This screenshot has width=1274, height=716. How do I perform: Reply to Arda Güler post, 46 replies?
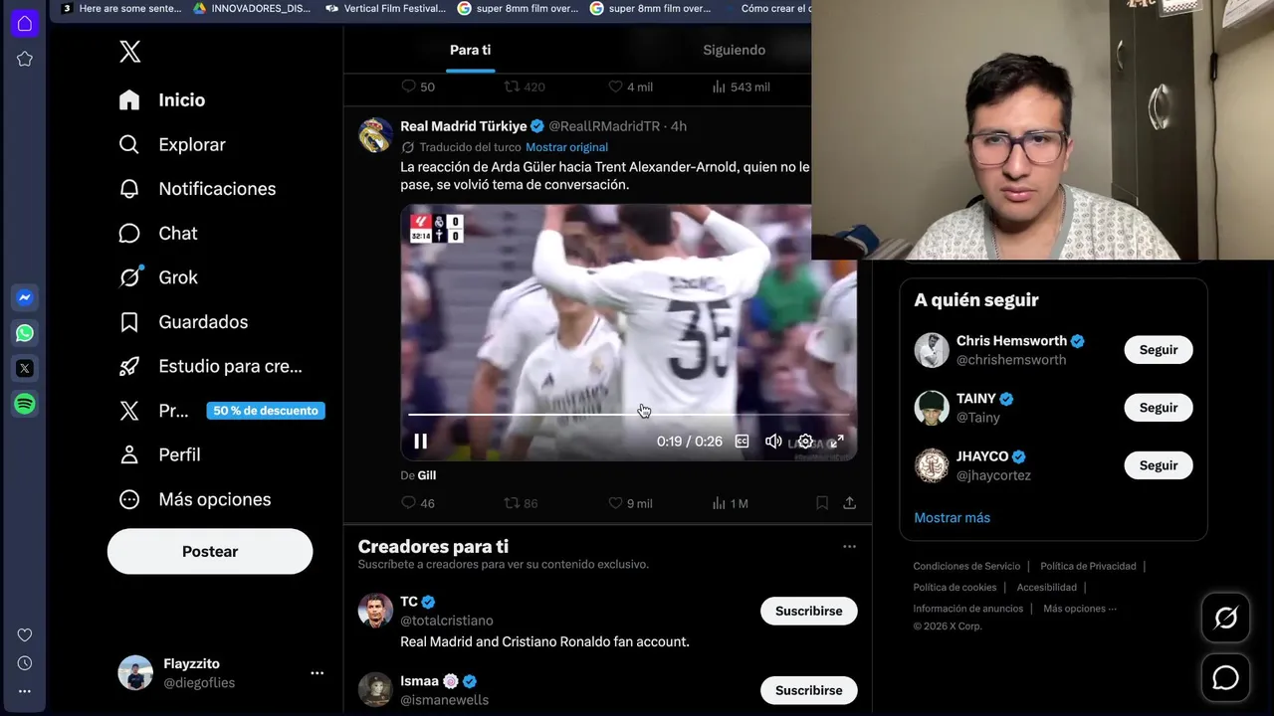[x=418, y=503]
